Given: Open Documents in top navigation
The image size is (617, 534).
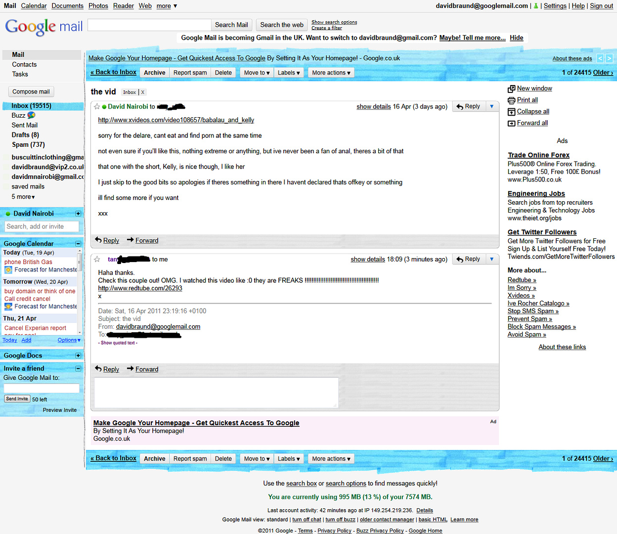Looking at the screenshot, I should [x=67, y=6].
